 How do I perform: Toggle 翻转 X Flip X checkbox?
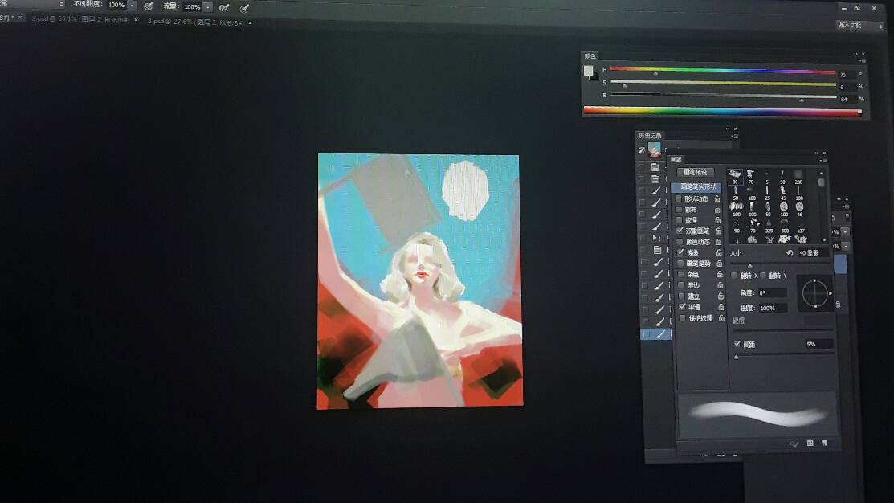(x=734, y=276)
